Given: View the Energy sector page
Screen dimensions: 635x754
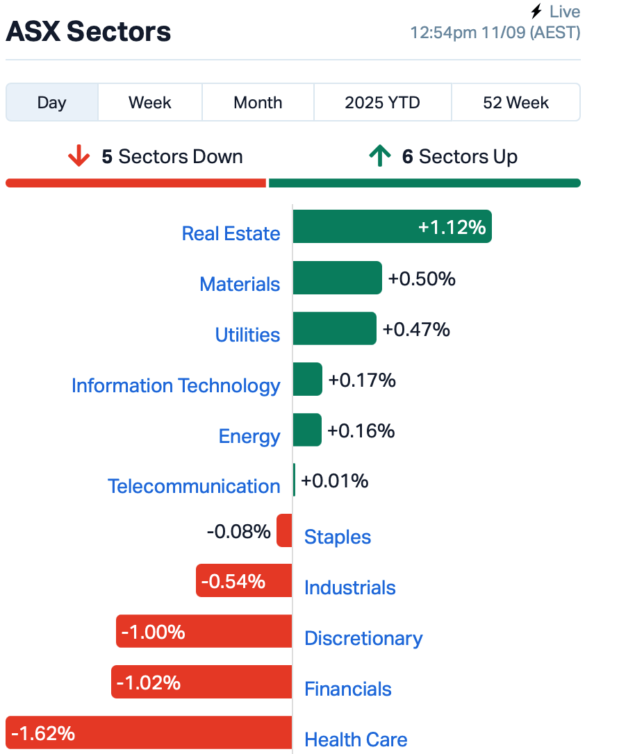Looking at the screenshot, I should [x=249, y=436].
